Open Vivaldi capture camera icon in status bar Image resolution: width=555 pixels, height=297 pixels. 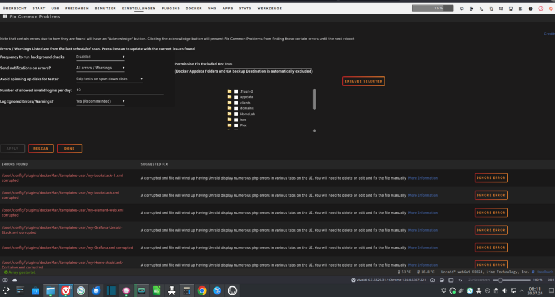432,280
